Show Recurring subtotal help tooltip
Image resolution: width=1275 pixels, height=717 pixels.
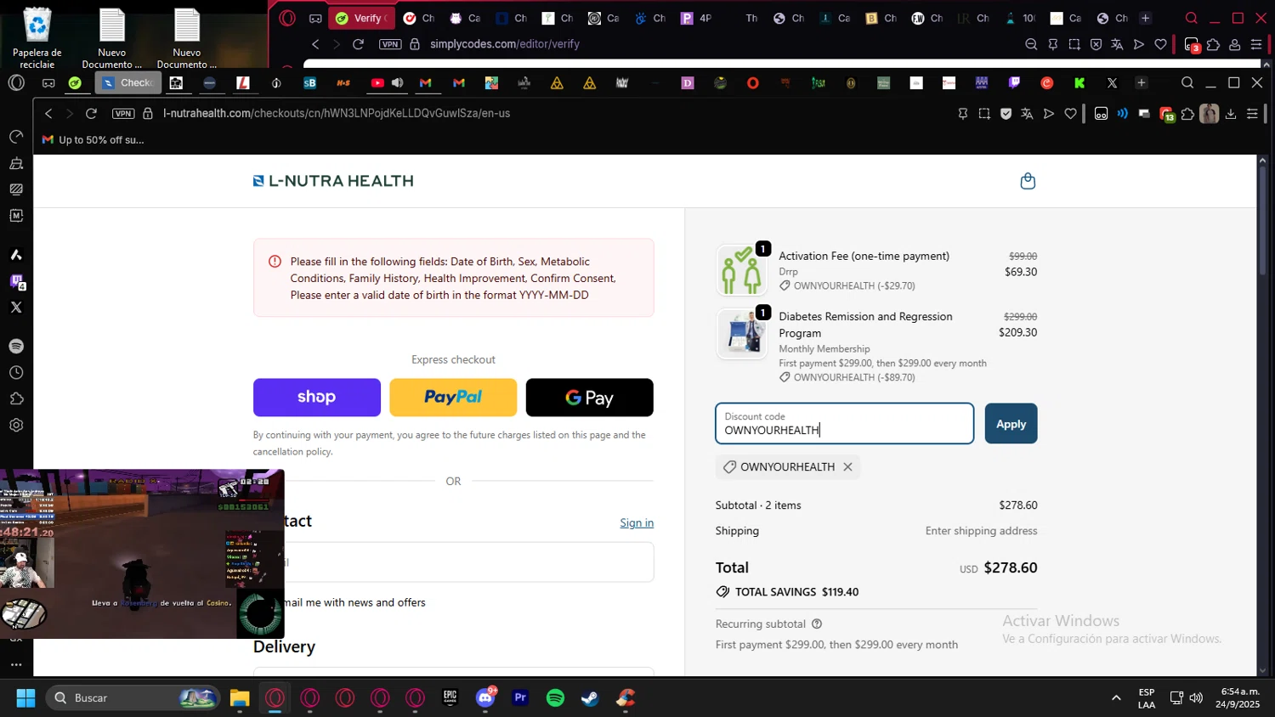[817, 624]
